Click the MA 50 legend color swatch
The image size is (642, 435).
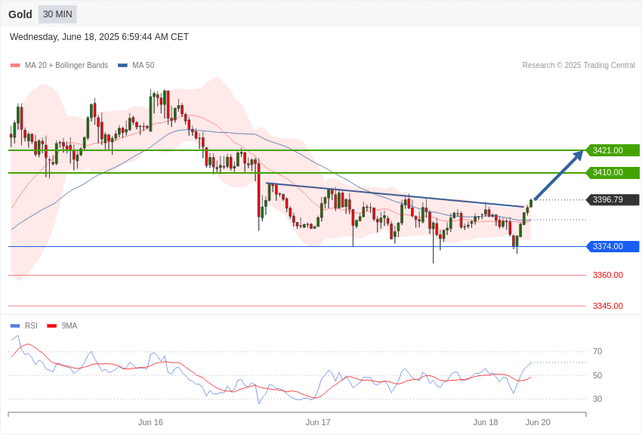pyautogui.click(x=122, y=66)
